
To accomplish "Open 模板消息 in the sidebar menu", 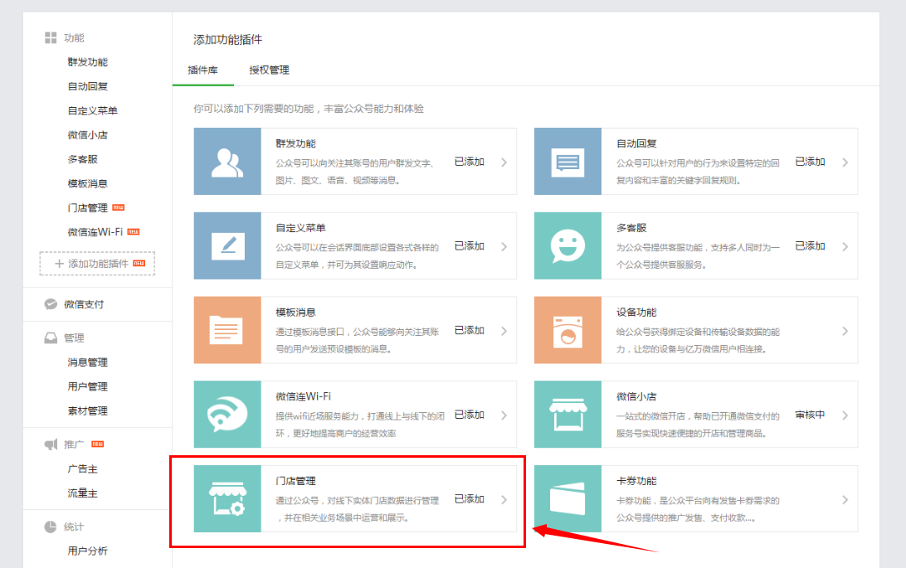I will point(88,183).
